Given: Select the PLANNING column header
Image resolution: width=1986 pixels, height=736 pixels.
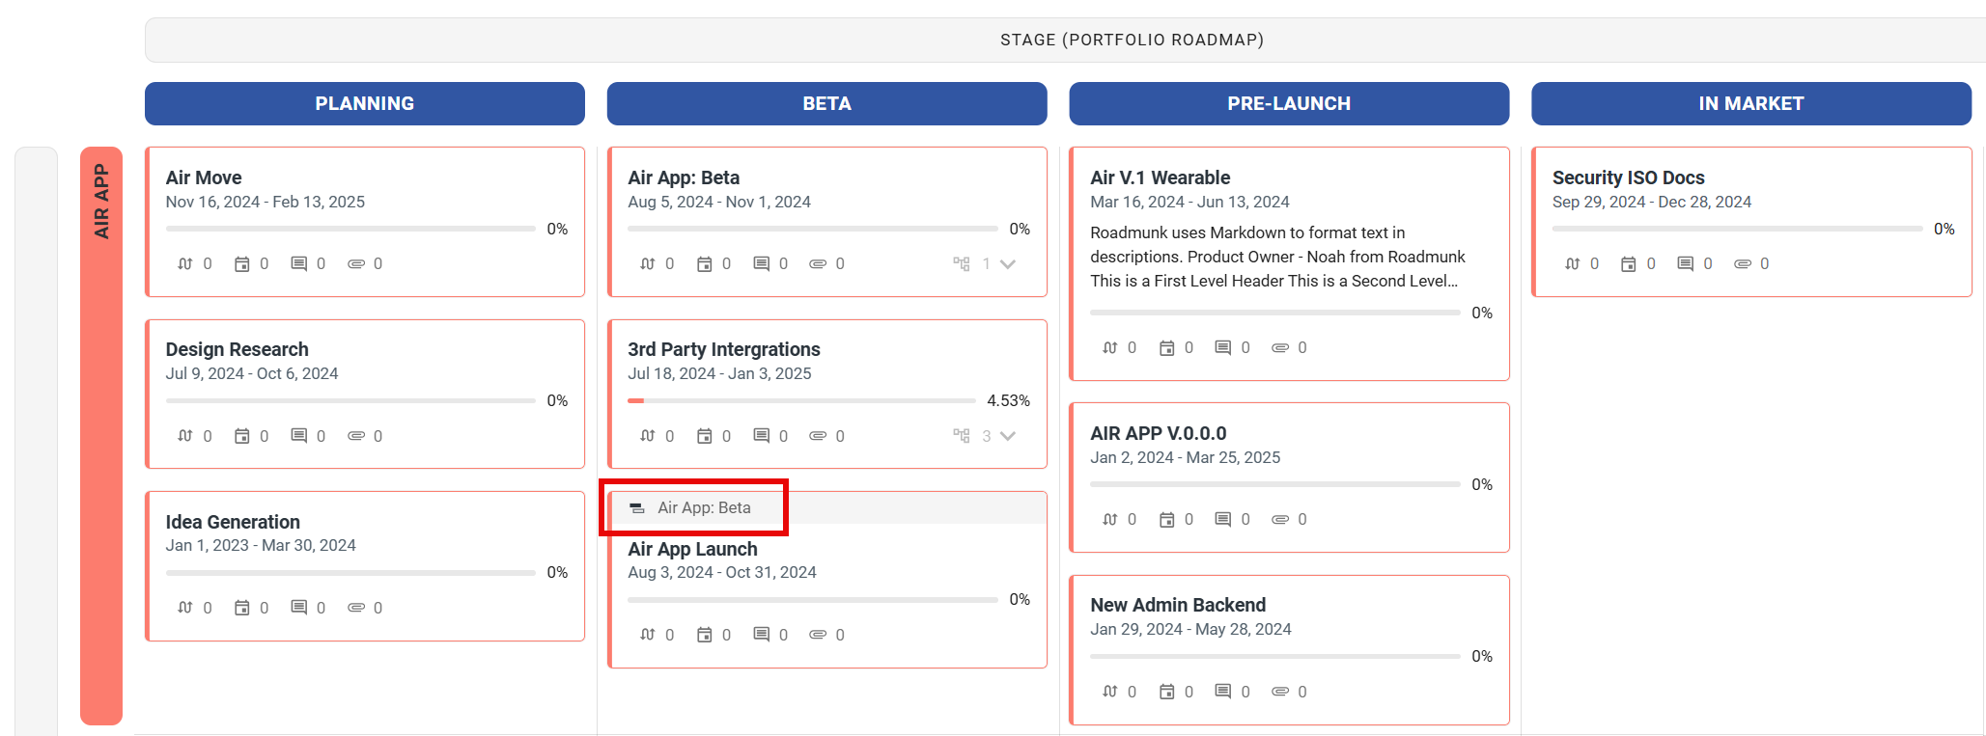Looking at the screenshot, I should 364,103.
